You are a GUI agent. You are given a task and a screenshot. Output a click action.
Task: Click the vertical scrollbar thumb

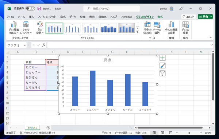pyautogui.click(x=213, y=76)
